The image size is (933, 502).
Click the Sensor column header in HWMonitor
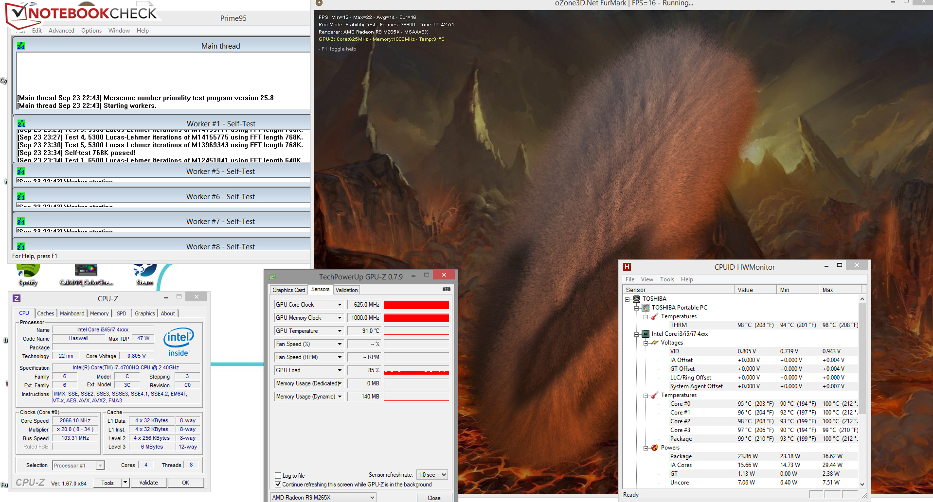pyautogui.click(x=679, y=290)
